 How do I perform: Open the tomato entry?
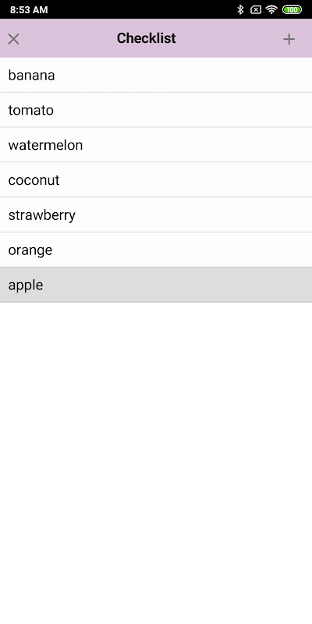tap(156, 110)
